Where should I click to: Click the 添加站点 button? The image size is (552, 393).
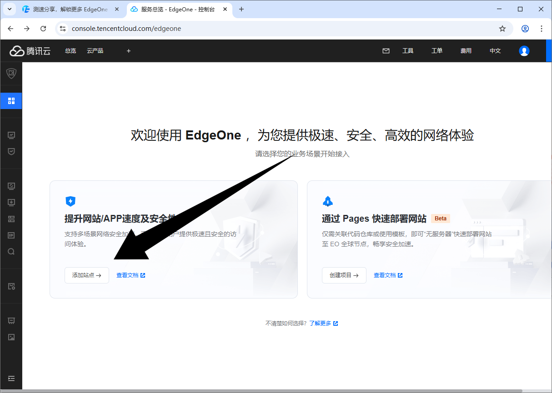point(86,275)
